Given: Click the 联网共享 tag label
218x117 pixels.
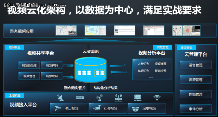Looking at the screenshot, I should [14, 48].
